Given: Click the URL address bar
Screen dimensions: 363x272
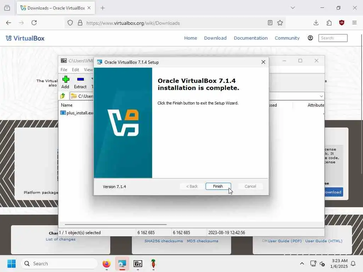Looking at the screenshot, I should [x=176, y=23].
